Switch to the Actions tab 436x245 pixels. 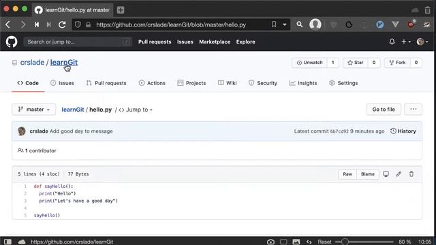coord(152,83)
